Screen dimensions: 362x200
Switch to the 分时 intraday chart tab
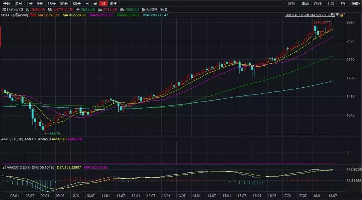pos(6,3)
